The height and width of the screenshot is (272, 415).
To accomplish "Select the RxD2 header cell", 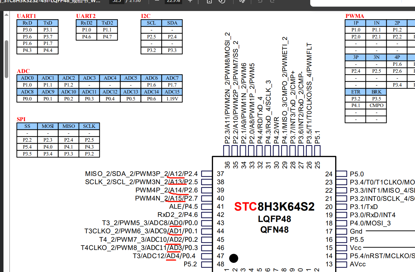I will [x=86, y=23].
